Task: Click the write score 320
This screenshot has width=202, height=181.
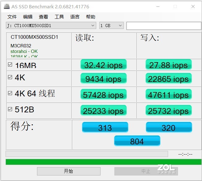Action: tap(169, 127)
